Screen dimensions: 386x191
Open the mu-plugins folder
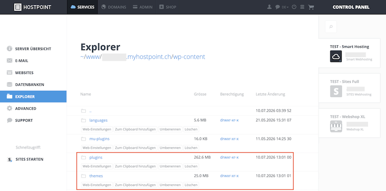coord(99,139)
